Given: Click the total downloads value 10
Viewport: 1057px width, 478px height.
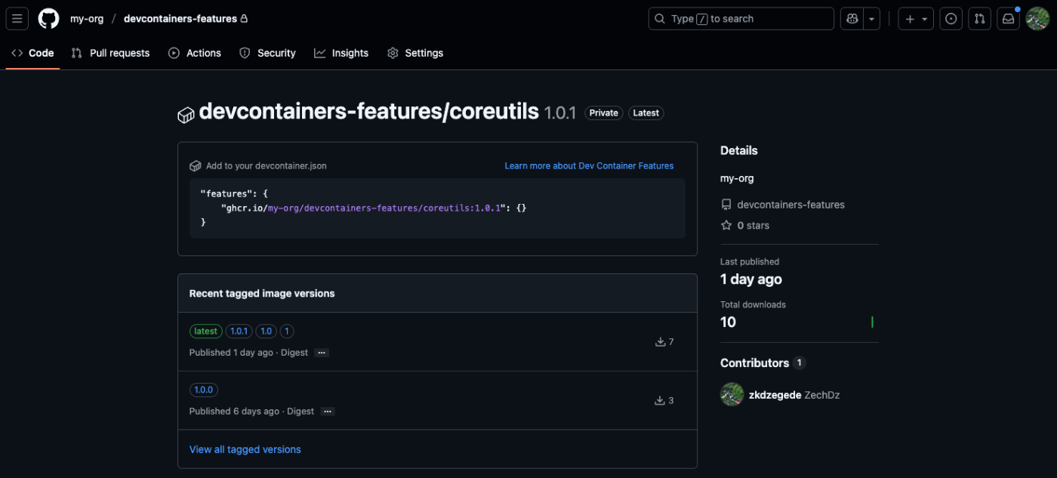Looking at the screenshot, I should click(728, 322).
